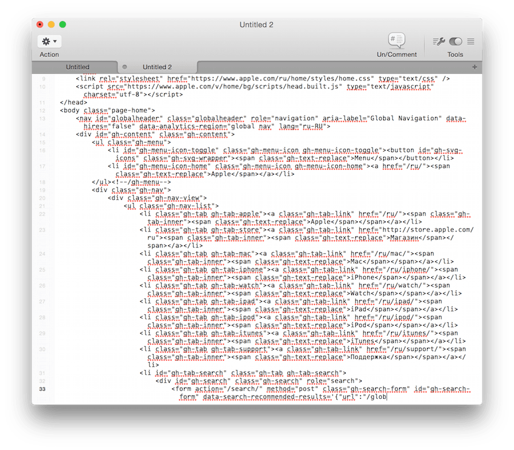Click the window title Untitled 2
This screenshot has width=514, height=450.
click(256, 25)
